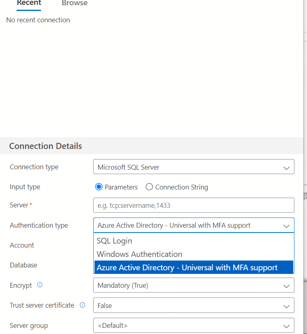Open the Trust server certificate dropdown
The width and height of the screenshot is (307, 334).
coord(194,305)
